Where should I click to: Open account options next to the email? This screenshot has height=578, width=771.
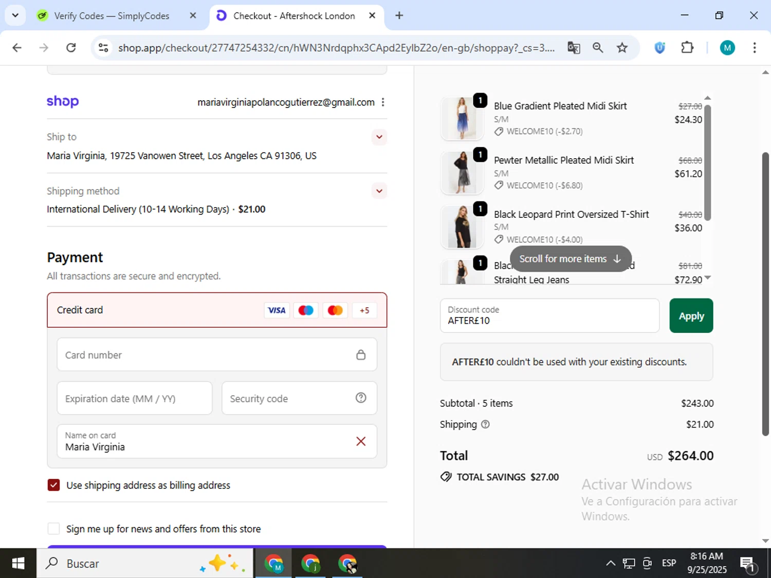click(x=383, y=102)
